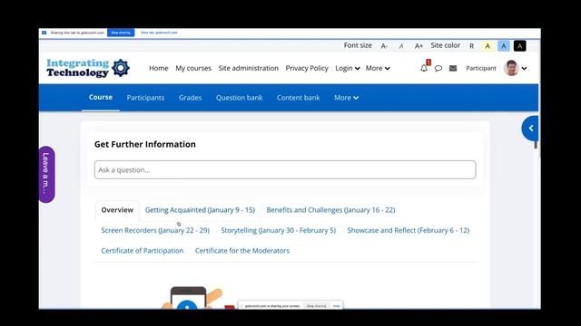Reset font size with plain A button

(401, 46)
